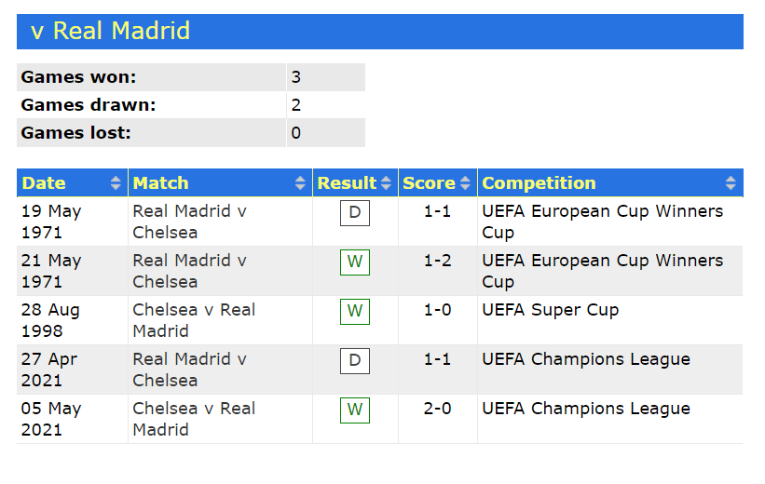The height and width of the screenshot is (484, 765).
Task: Click the Games drawn row label
Action: (89, 105)
